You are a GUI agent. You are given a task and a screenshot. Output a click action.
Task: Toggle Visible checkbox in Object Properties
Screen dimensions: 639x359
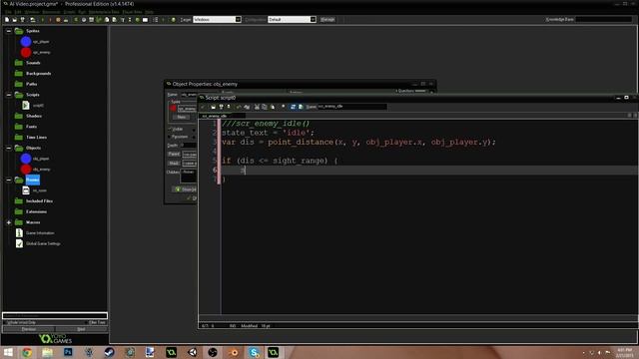click(171, 129)
